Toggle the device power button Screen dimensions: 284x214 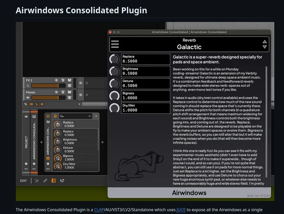(x=48, y=116)
